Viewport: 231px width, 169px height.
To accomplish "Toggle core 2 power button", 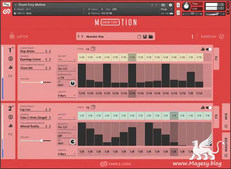I will click(x=13, y=106).
